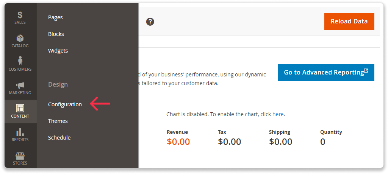Click the Content layout icon
Image resolution: width=388 pixels, height=174 pixels.
pos(20,109)
